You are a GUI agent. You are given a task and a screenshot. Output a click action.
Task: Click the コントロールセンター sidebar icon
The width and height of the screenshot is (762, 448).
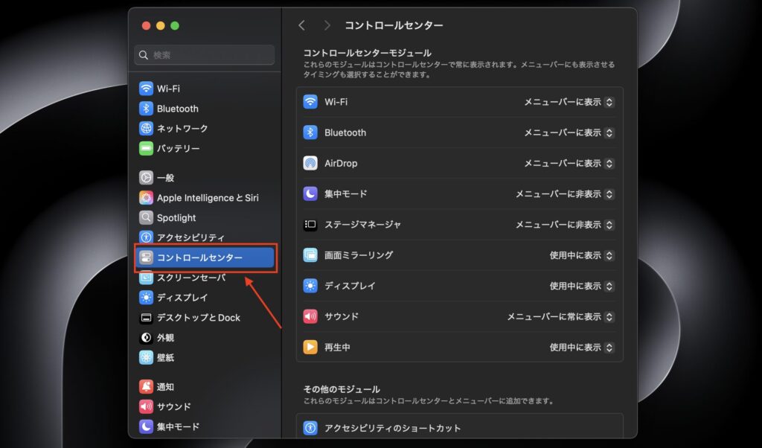146,257
